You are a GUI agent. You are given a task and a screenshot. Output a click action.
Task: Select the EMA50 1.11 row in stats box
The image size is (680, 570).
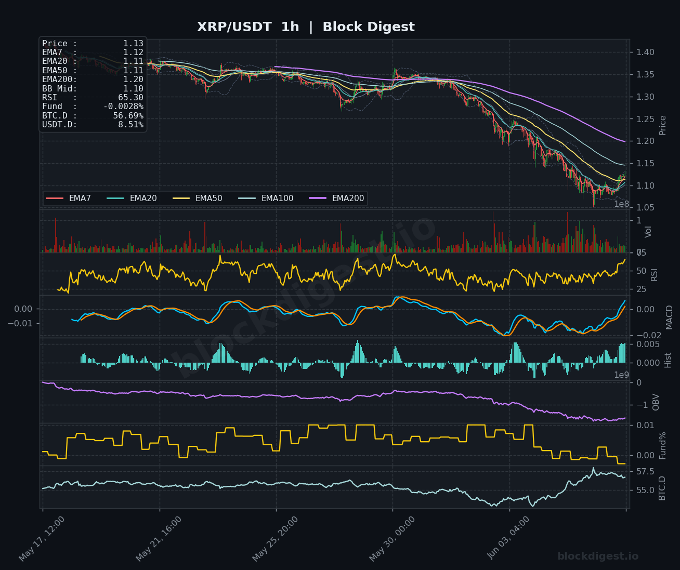pyautogui.click(x=93, y=71)
